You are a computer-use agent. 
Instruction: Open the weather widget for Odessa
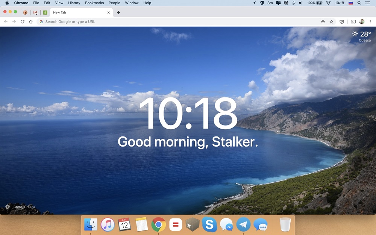[x=361, y=36]
